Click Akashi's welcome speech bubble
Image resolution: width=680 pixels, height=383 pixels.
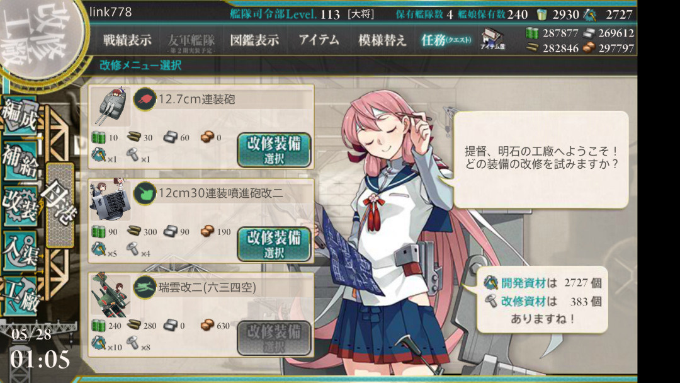tap(541, 159)
